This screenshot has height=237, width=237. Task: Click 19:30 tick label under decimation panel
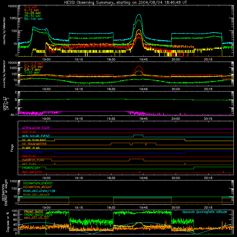click(x=111, y=208)
